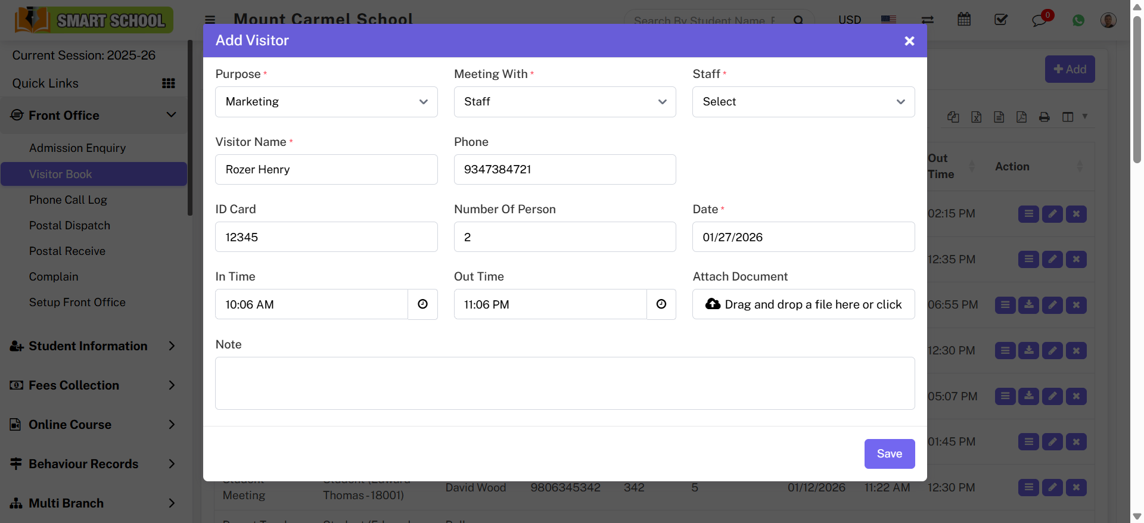Click the Out Time clock icon

661,304
